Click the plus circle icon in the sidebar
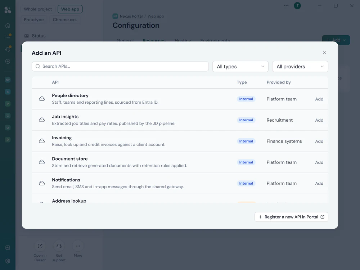This screenshot has height=270, width=360. click(x=8, y=61)
